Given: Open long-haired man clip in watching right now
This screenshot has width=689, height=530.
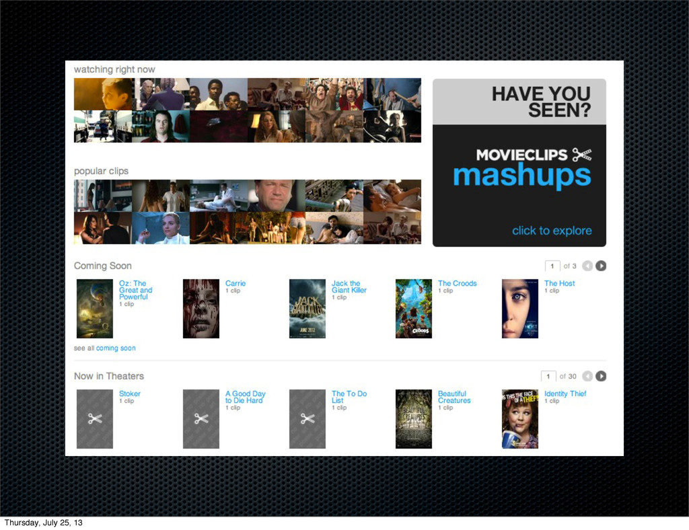Looking at the screenshot, I should pos(161,126).
